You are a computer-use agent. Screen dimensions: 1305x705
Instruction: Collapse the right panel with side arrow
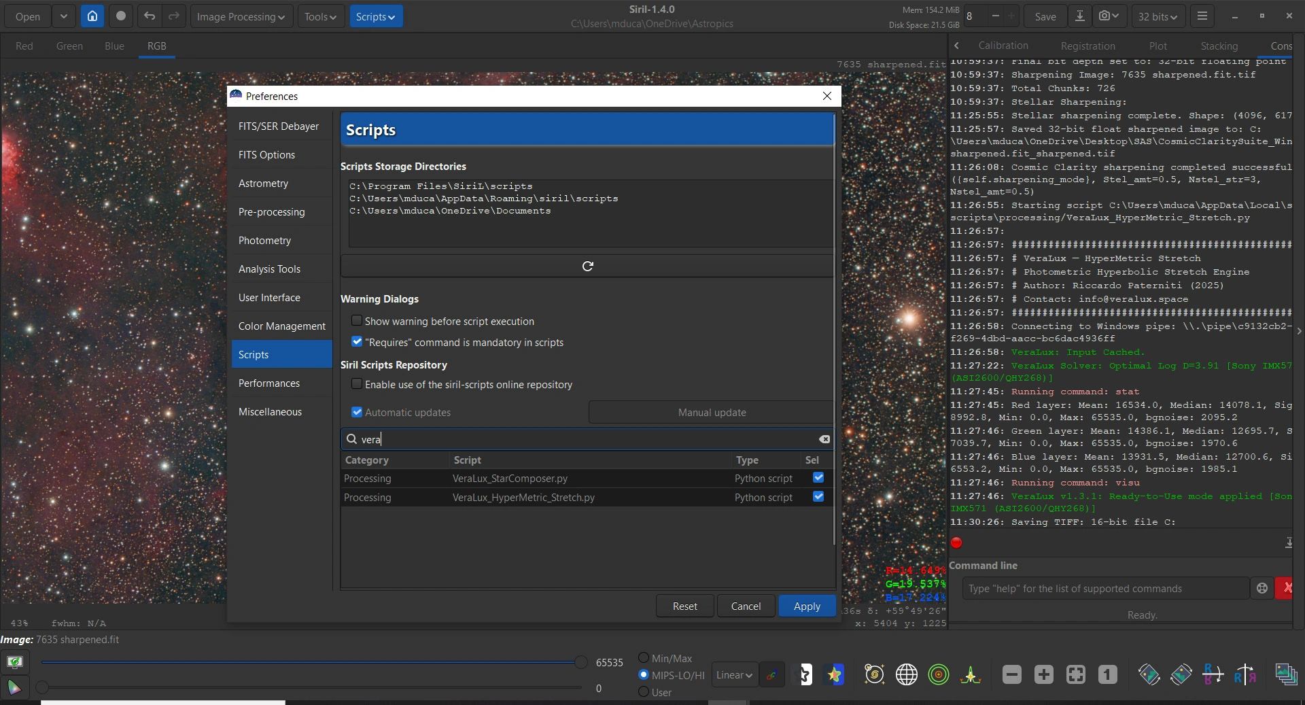(x=1299, y=331)
